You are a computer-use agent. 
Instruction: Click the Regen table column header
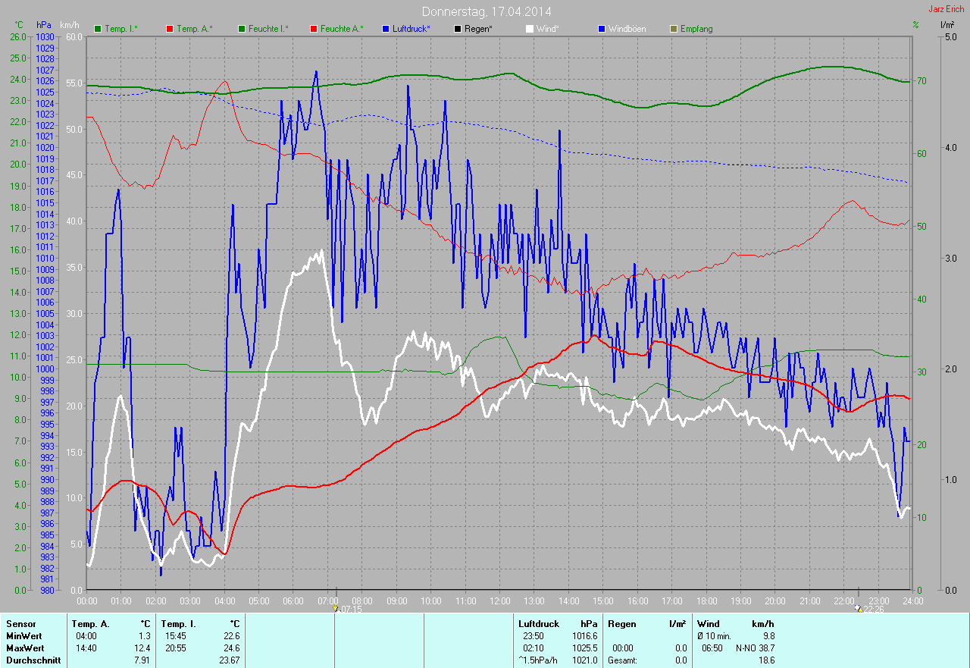click(x=621, y=623)
